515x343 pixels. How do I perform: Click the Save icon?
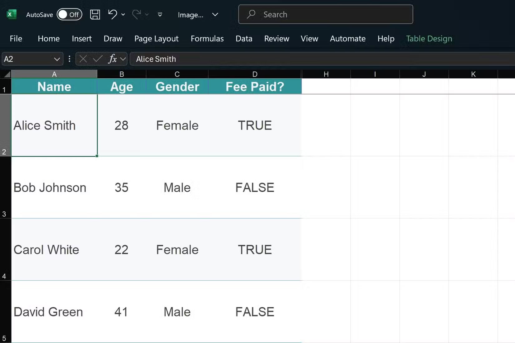tap(95, 14)
